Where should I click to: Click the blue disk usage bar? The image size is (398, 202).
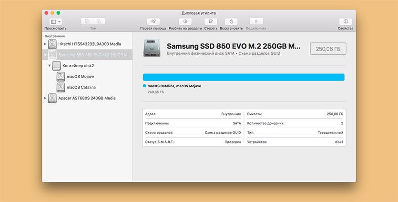pos(244,77)
